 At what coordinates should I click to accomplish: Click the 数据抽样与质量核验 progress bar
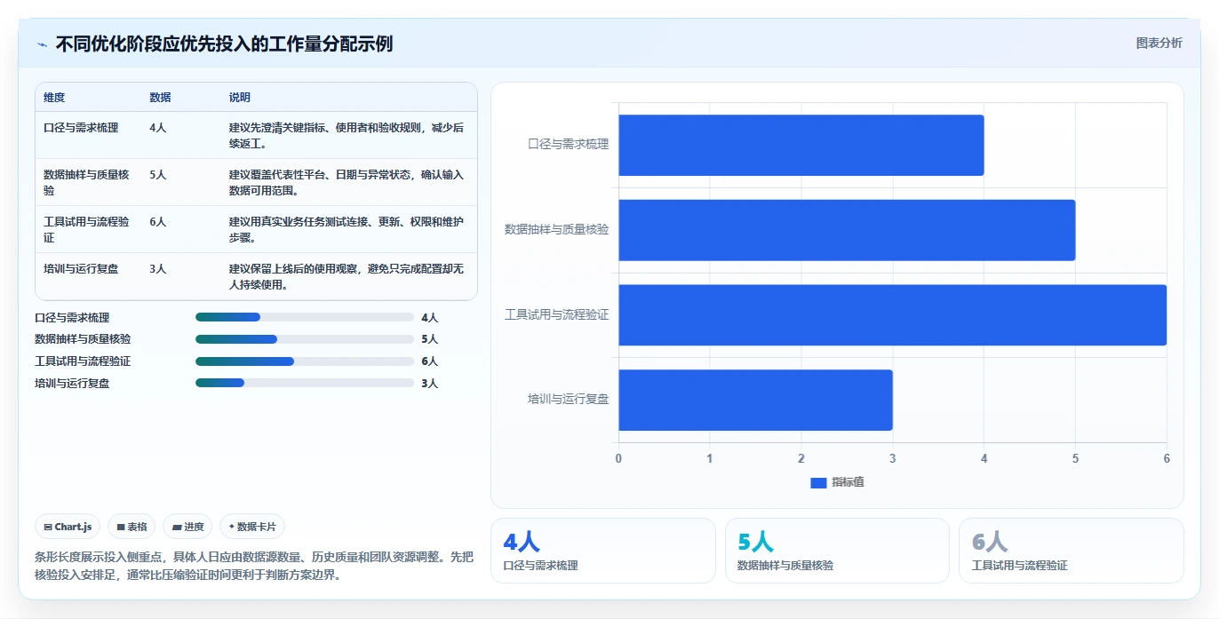(x=305, y=339)
